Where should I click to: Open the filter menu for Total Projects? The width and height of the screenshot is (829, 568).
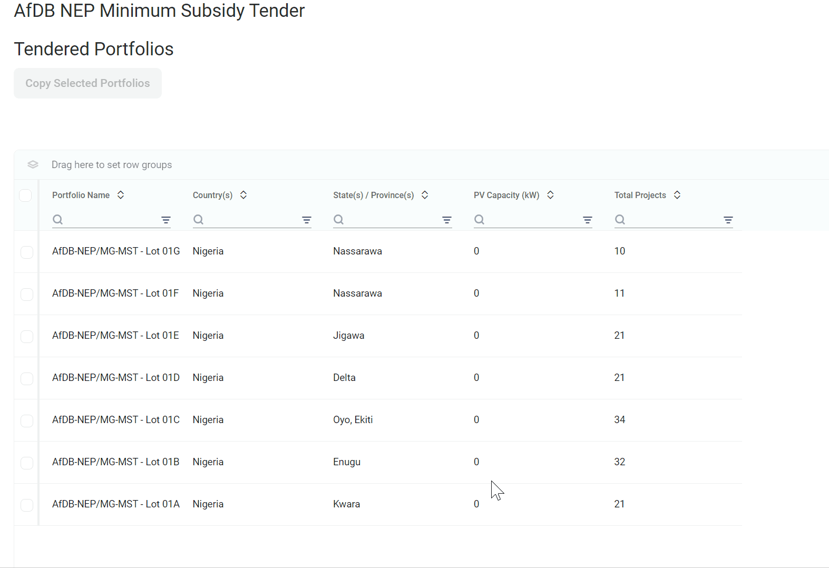pos(728,220)
